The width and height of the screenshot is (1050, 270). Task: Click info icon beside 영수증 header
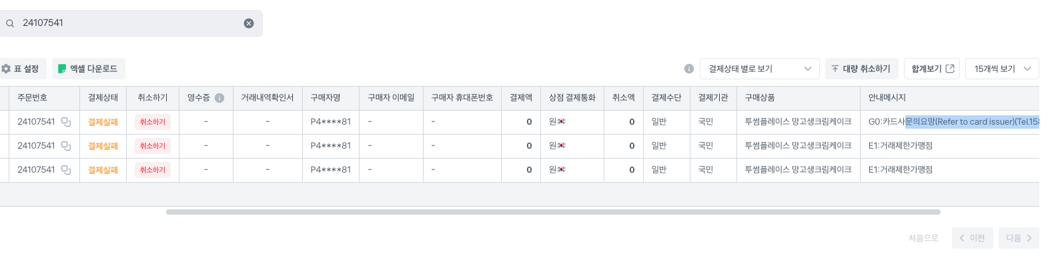coord(219,98)
